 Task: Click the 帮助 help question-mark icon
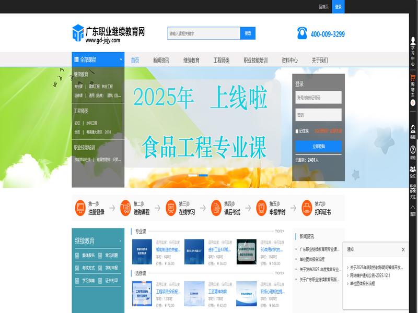(413, 152)
